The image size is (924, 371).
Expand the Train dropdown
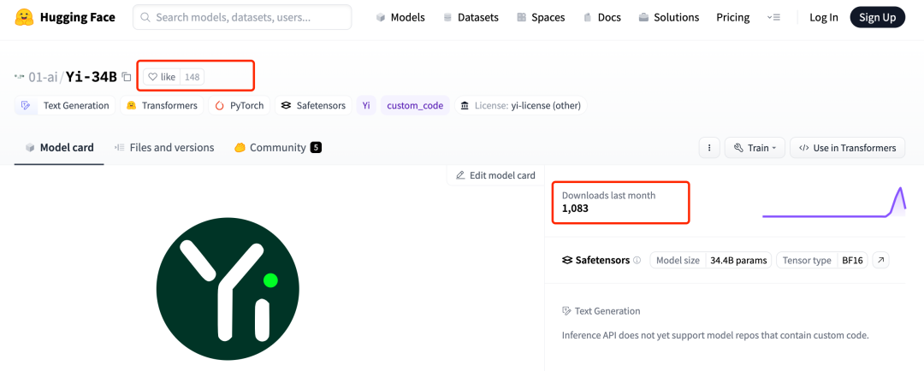754,148
